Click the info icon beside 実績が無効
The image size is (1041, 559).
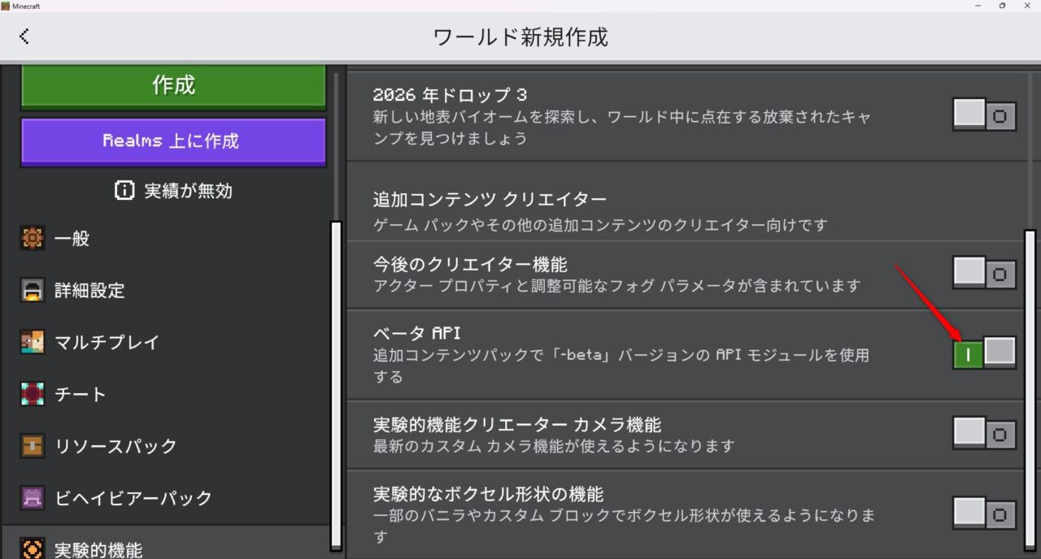[x=124, y=191]
